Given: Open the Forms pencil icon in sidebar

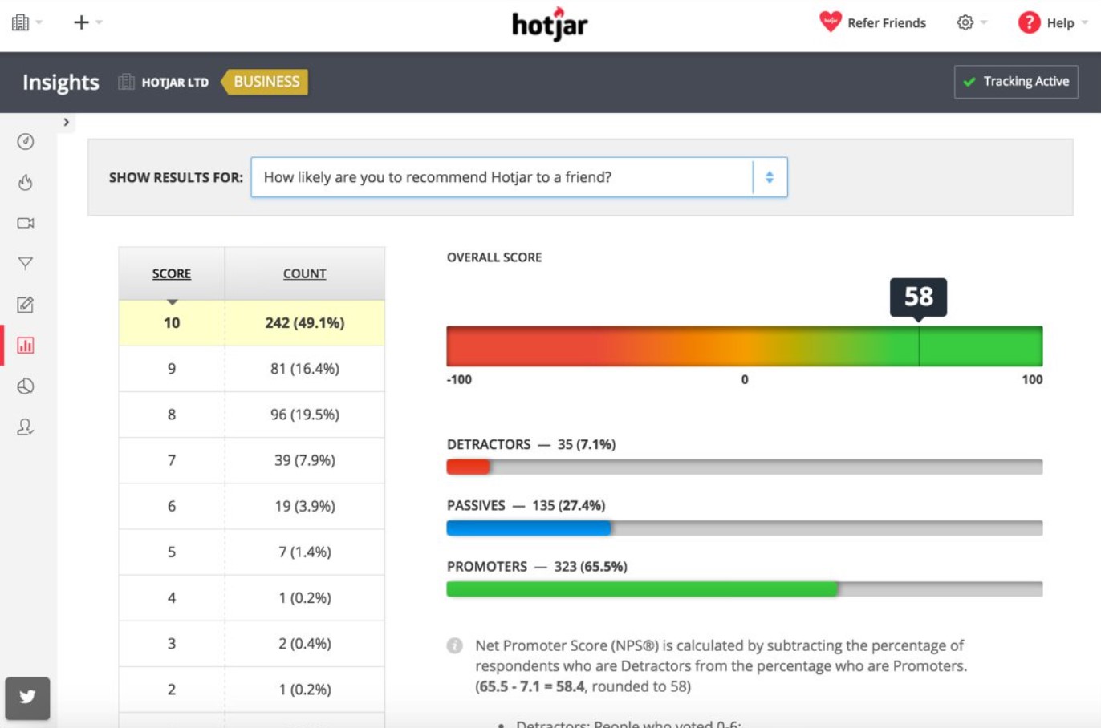Looking at the screenshot, I should (x=26, y=305).
